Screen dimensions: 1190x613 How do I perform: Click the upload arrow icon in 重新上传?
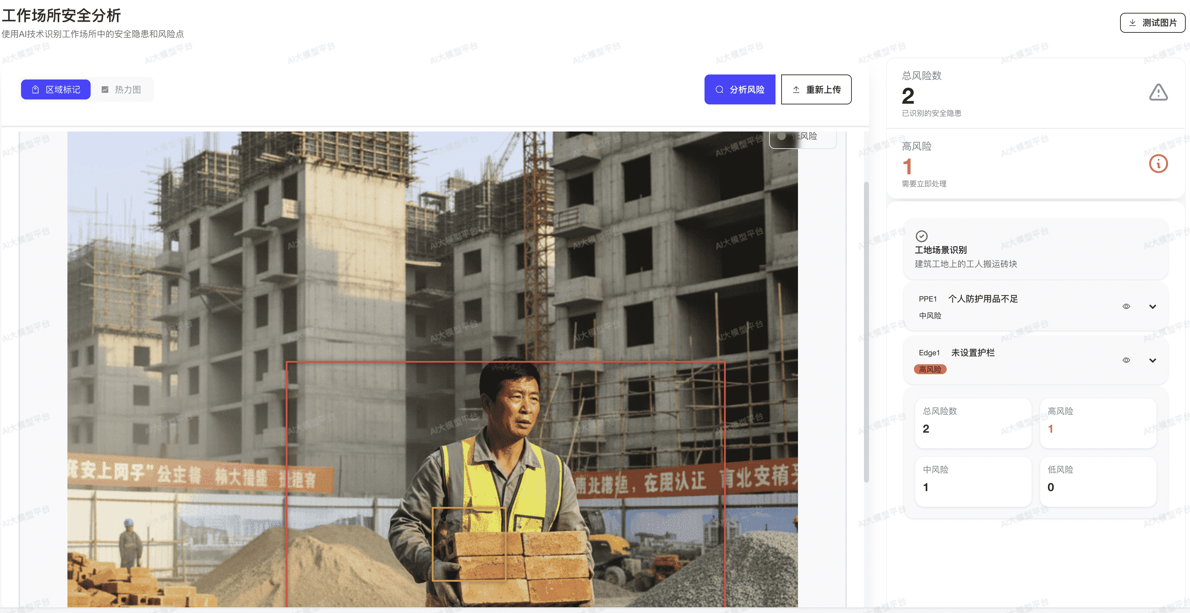[x=796, y=89]
